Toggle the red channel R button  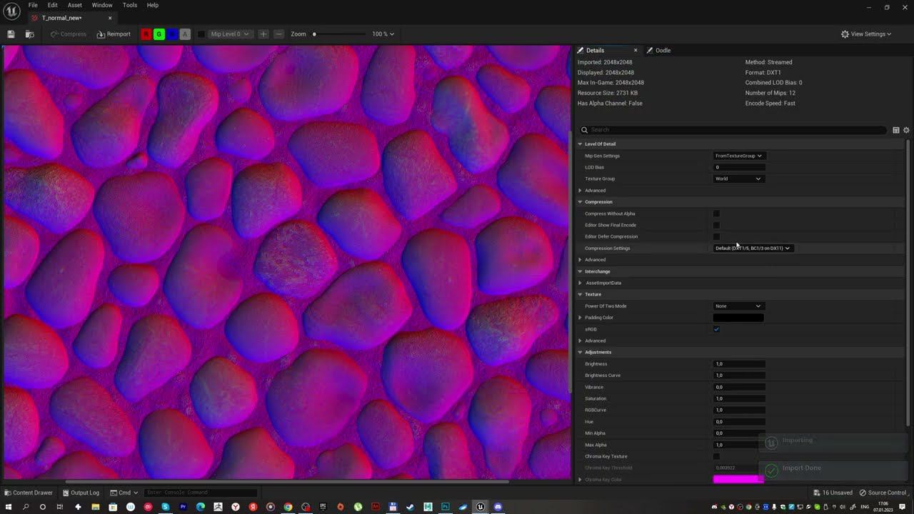coord(146,34)
